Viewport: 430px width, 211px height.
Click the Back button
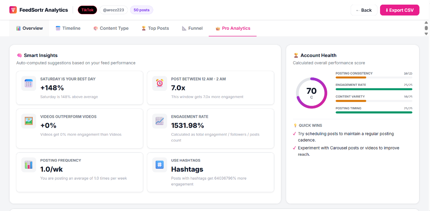click(x=364, y=10)
